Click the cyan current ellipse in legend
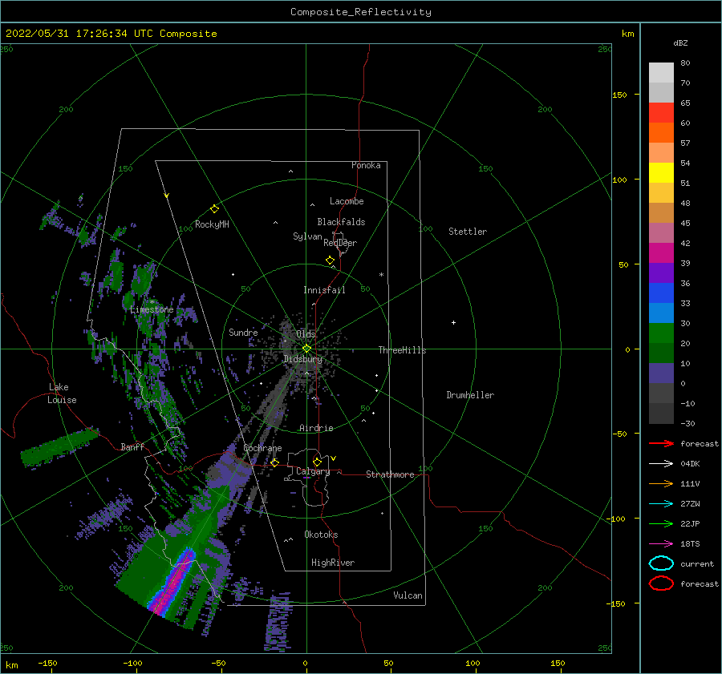The width and height of the screenshot is (722, 674). 661,563
